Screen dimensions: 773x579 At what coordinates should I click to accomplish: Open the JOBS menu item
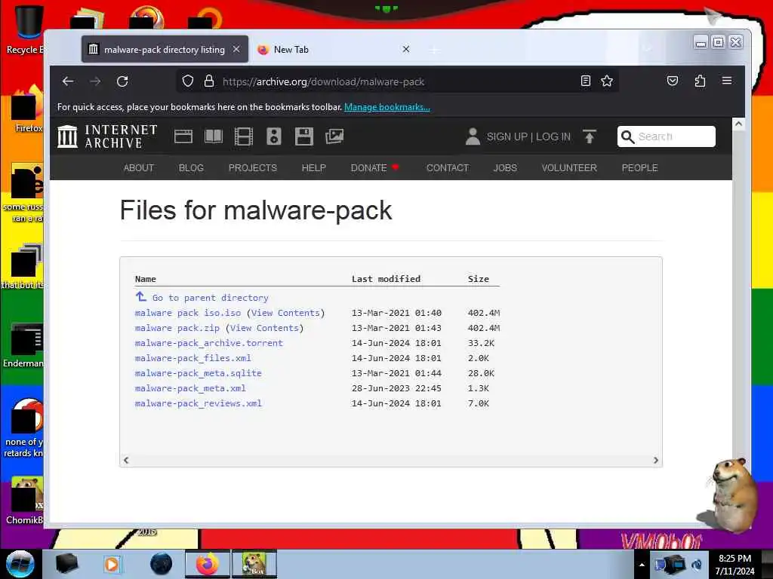[x=505, y=168]
